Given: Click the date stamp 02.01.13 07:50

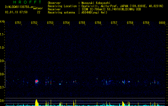Looking at the screenshot, I should (16, 12).
